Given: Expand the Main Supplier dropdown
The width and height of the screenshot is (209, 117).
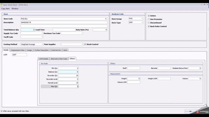Looking at the screenshot, I should pyautogui.click(x=82, y=44).
